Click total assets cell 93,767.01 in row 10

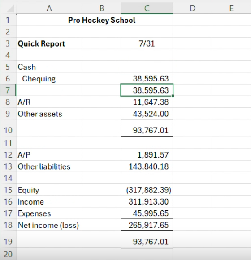pos(147,130)
